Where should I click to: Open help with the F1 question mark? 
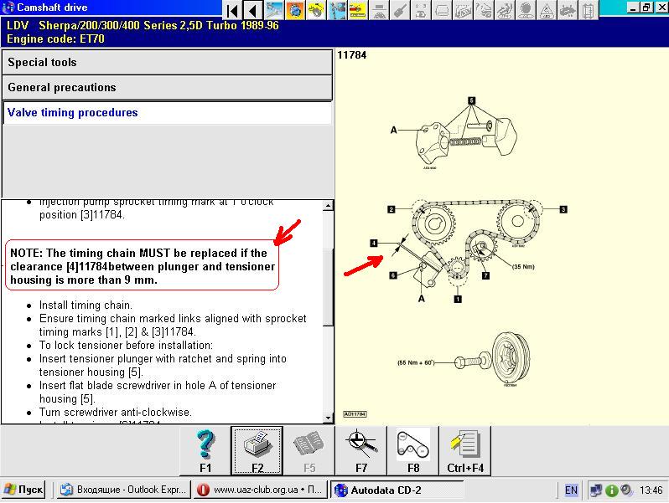pyautogui.click(x=205, y=450)
